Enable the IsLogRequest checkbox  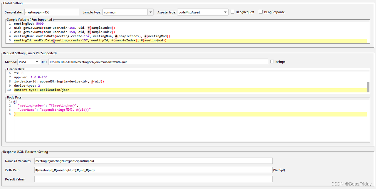[x=233, y=12]
